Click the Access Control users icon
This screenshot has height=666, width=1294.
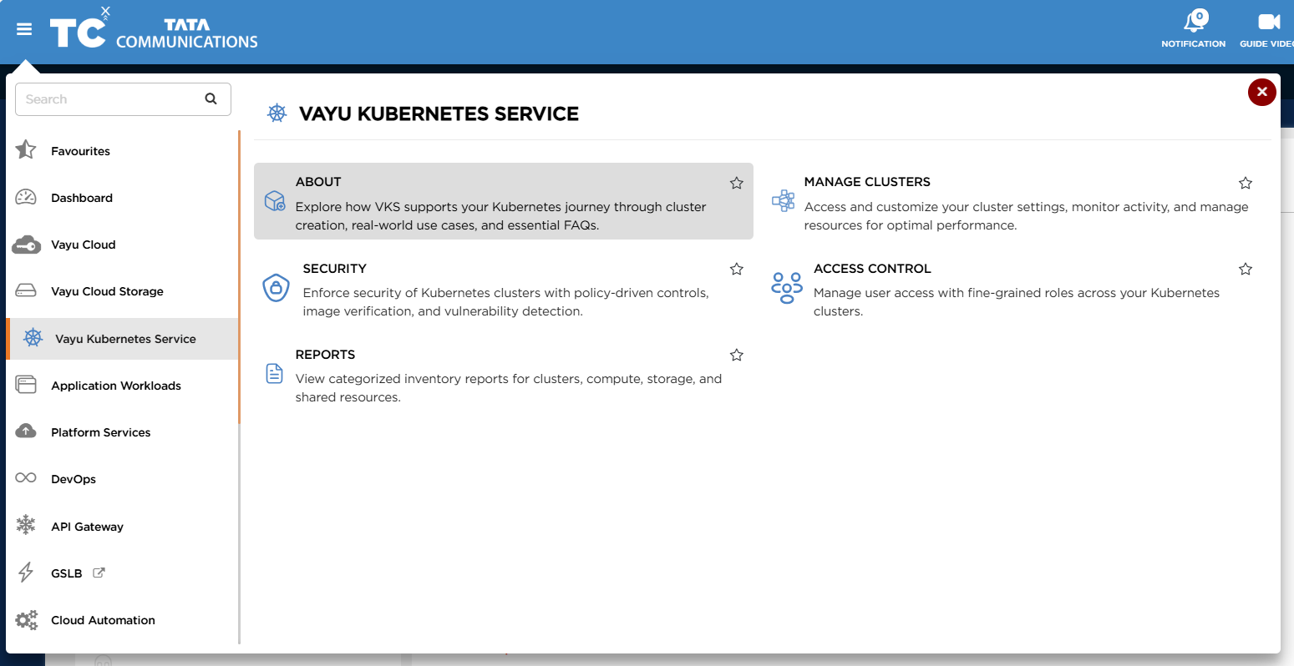point(787,288)
